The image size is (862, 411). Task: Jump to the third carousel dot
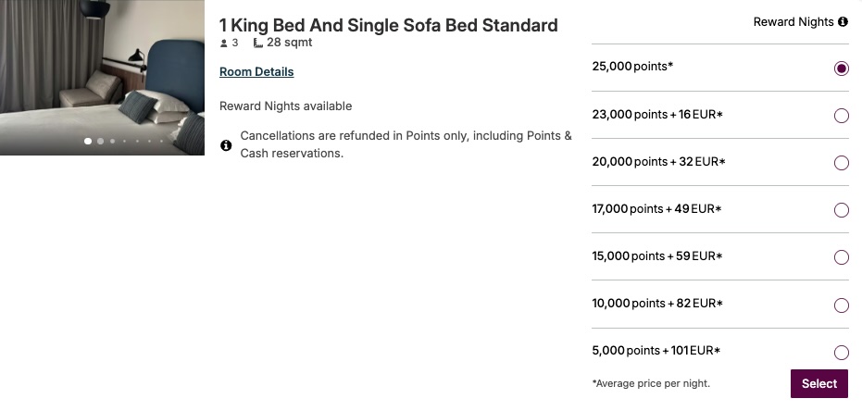point(112,142)
